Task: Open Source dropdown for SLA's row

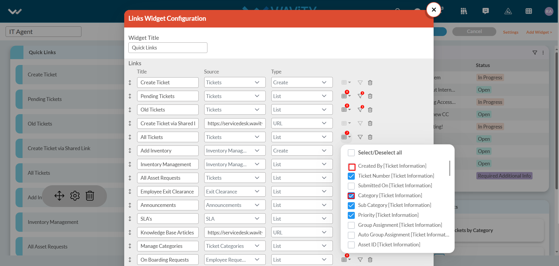Action: pos(235,219)
